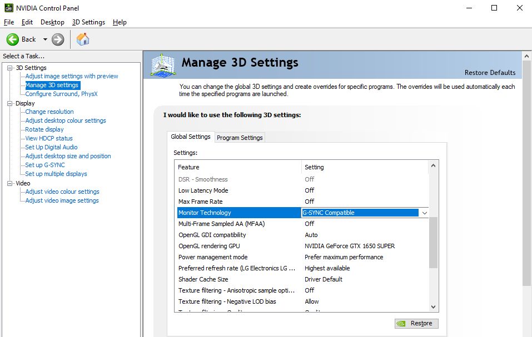
Task: Click the Forward arrow icon in toolbar
Action: (58, 39)
